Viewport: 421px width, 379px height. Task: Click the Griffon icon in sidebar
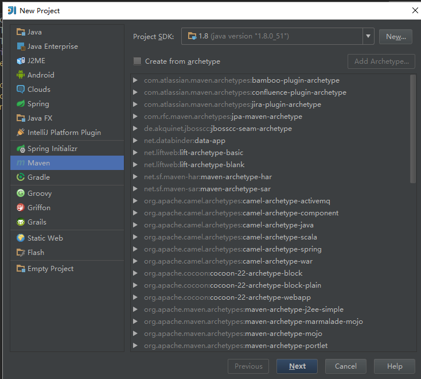point(21,207)
